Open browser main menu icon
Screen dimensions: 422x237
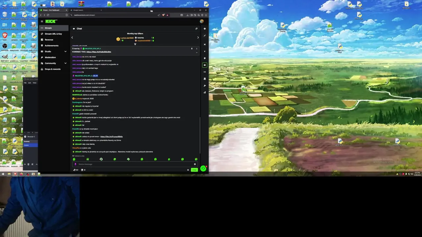206,15
